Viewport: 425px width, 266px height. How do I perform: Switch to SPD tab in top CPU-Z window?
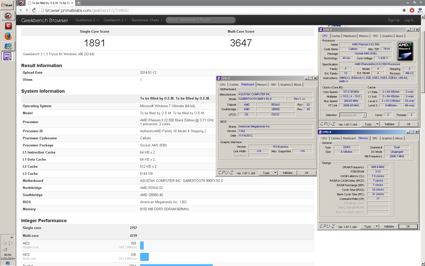[x=375, y=36]
